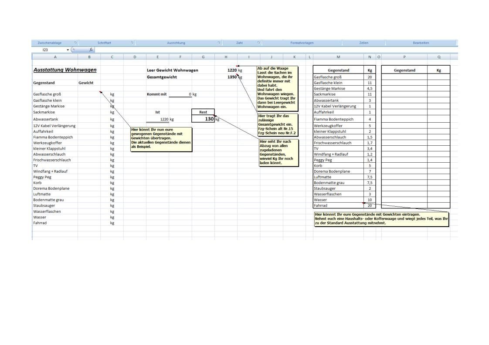
Task: Select column Q header
Action: pyautogui.click(x=439, y=57)
